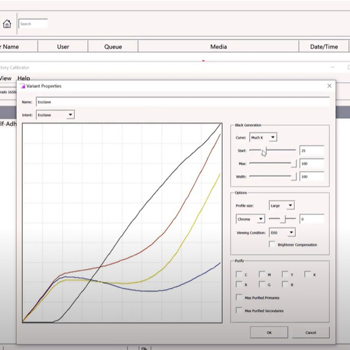Viewport: 350px width, 350px height.
Task: Close the Variant Properties dialog
Action: click(329, 86)
